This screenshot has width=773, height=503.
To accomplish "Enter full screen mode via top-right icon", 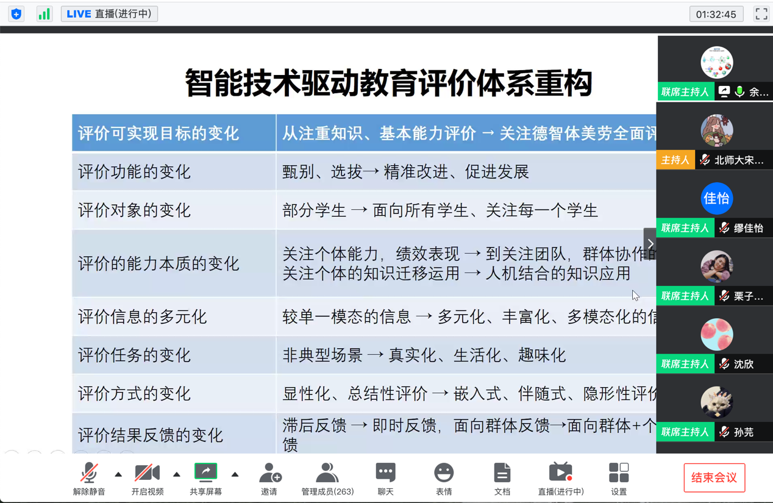I will point(761,14).
